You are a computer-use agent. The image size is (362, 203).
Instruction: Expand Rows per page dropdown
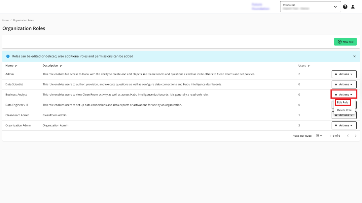pyautogui.click(x=319, y=136)
